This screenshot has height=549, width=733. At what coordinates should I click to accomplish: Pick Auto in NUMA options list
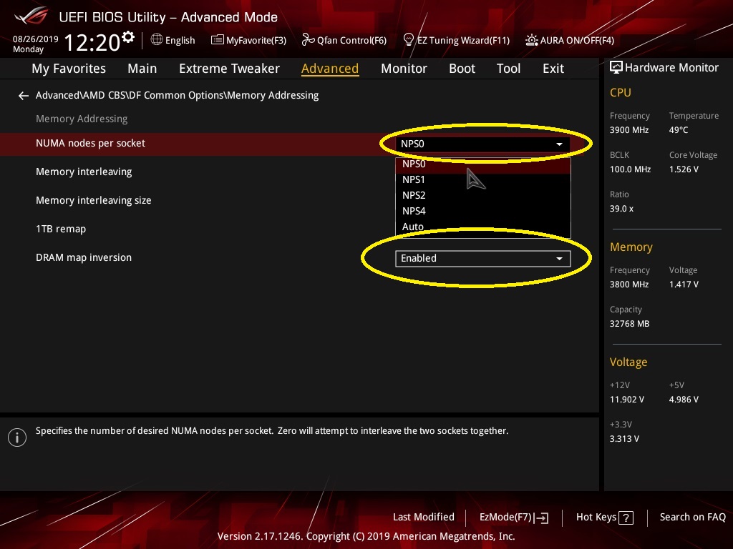(483, 227)
